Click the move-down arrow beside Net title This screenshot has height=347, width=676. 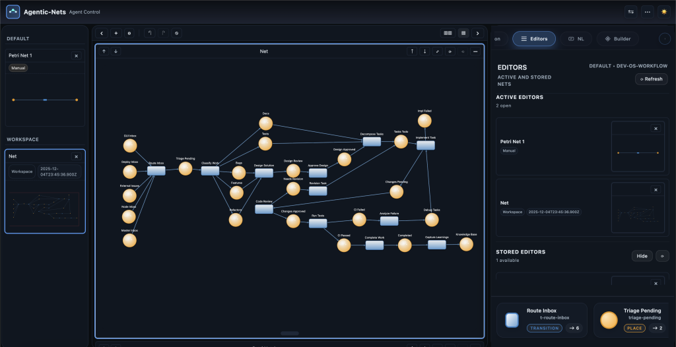(116, 51)
